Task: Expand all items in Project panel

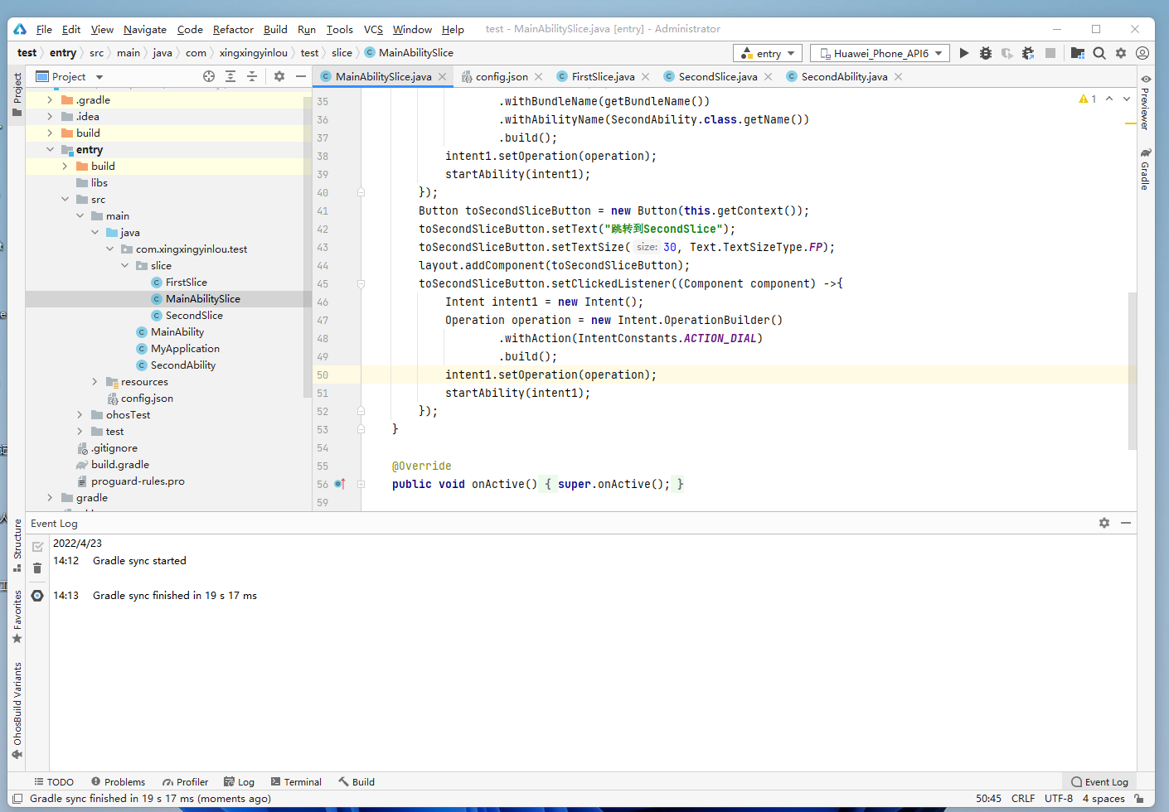Action: click(x=230, y=76)
